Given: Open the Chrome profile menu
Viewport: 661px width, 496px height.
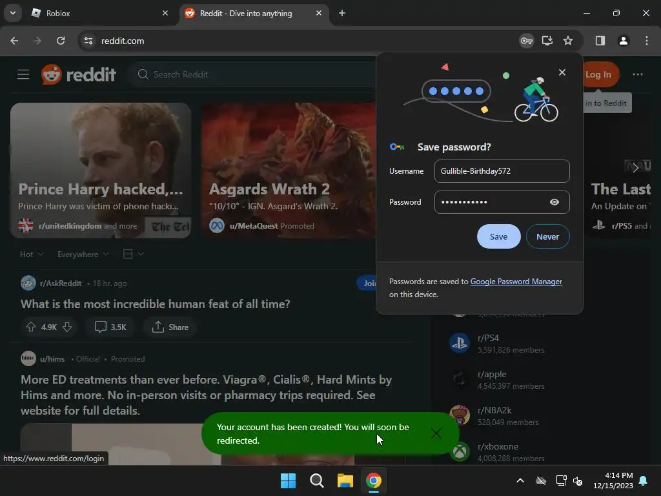Looking at the screenshot, I should (623, 41).
